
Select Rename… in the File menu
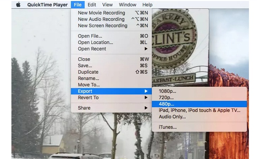tap(111, 78)
